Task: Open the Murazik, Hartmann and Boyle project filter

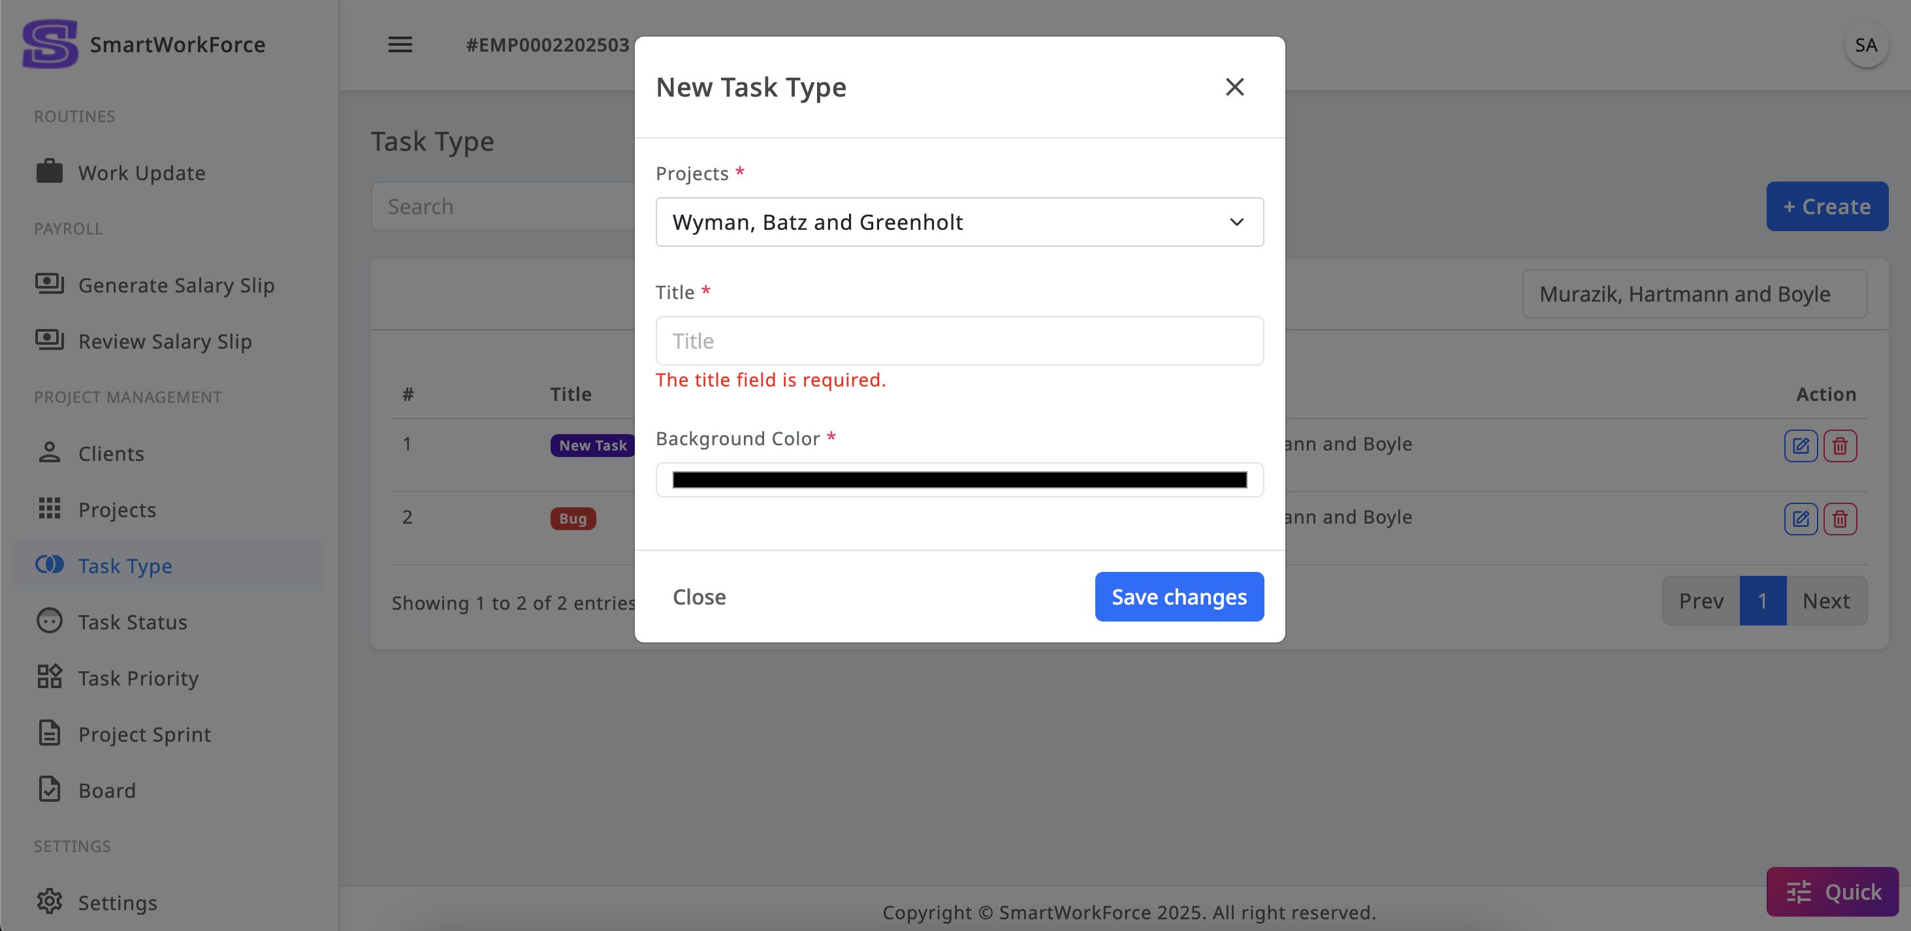Action: pos(1694,294)
